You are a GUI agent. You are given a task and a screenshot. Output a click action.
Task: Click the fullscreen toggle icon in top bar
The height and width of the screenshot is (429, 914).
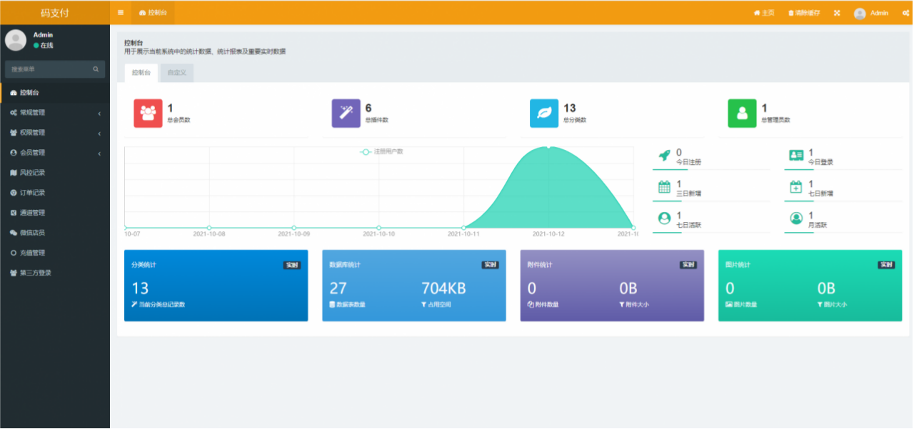point(836,12)
